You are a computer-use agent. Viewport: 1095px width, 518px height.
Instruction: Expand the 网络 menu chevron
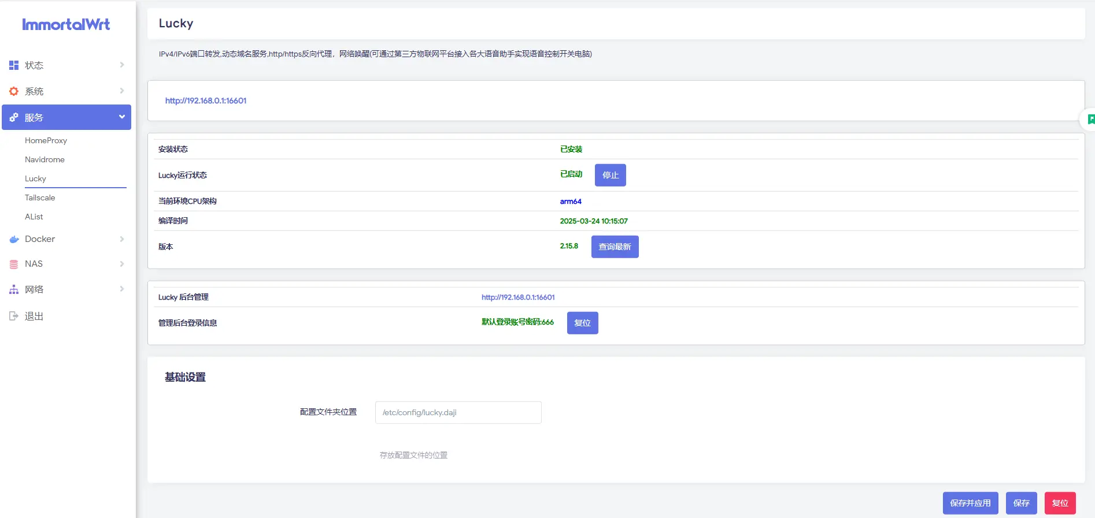[x=122, y=289]
